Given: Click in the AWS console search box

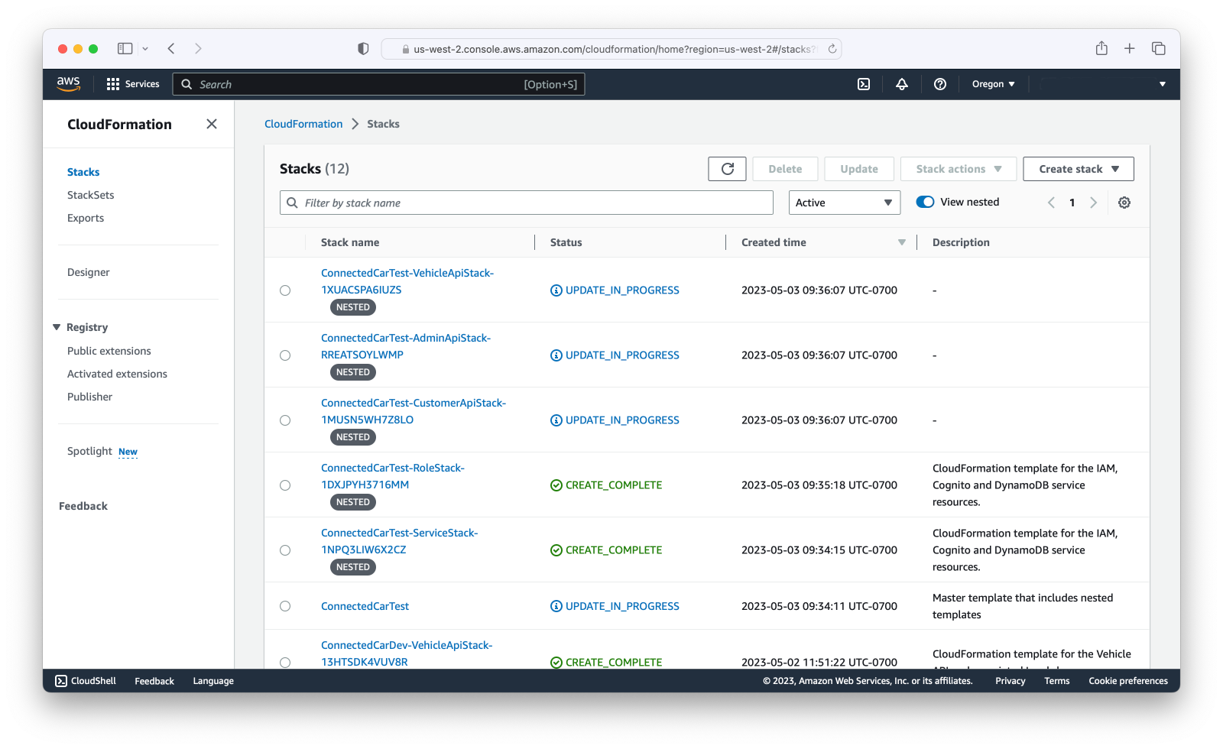Looking at the screenshot, I should tap(379, 84).
